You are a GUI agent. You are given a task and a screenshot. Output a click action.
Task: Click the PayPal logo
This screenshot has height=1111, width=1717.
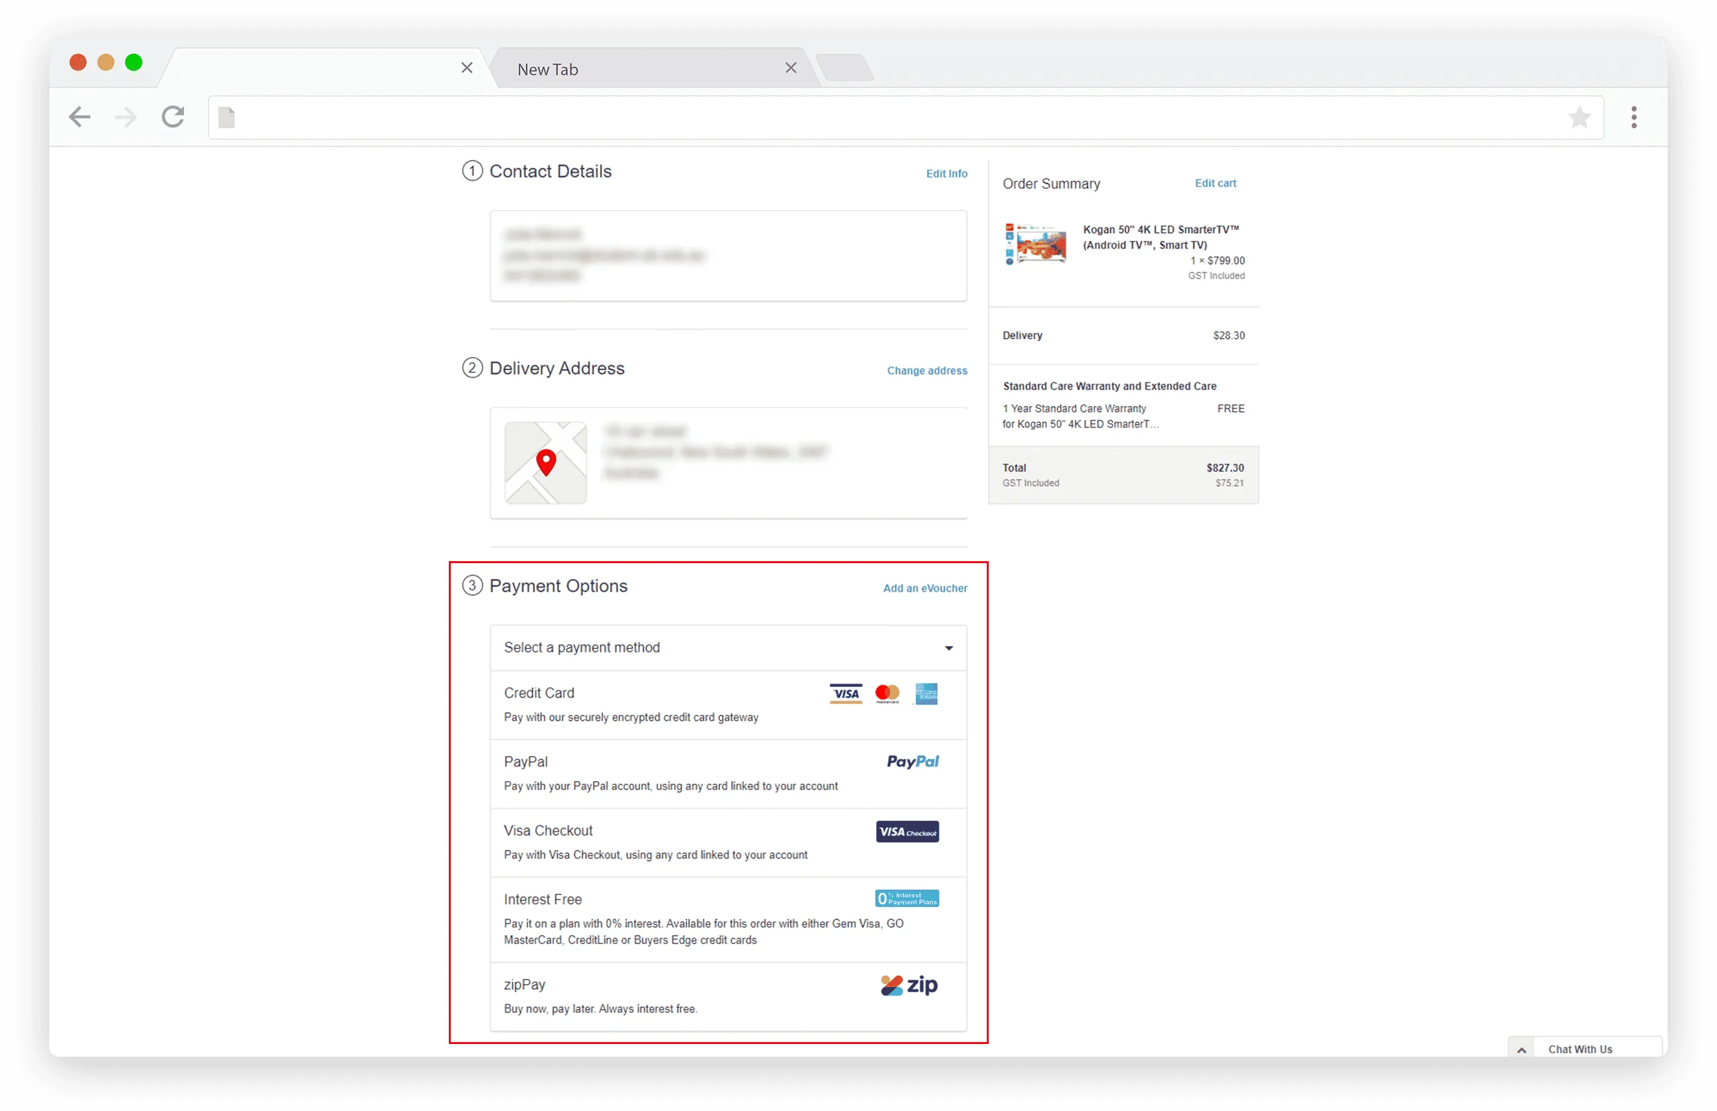click(x=913, y=762)
